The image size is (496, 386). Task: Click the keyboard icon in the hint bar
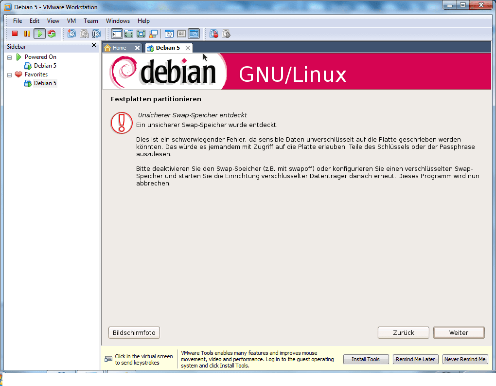coord(108,359)
